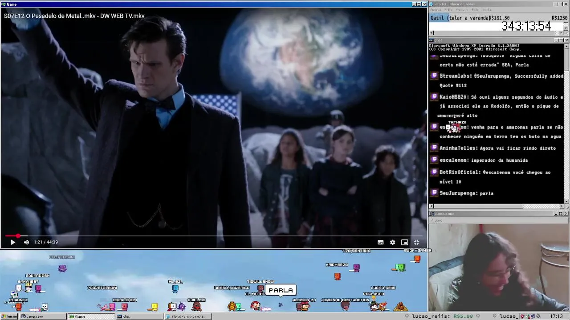Image resolution: width=570 pixels, height=320 pixels.
Task: Click chat window scrollbar down arrow
Action: 566,201
